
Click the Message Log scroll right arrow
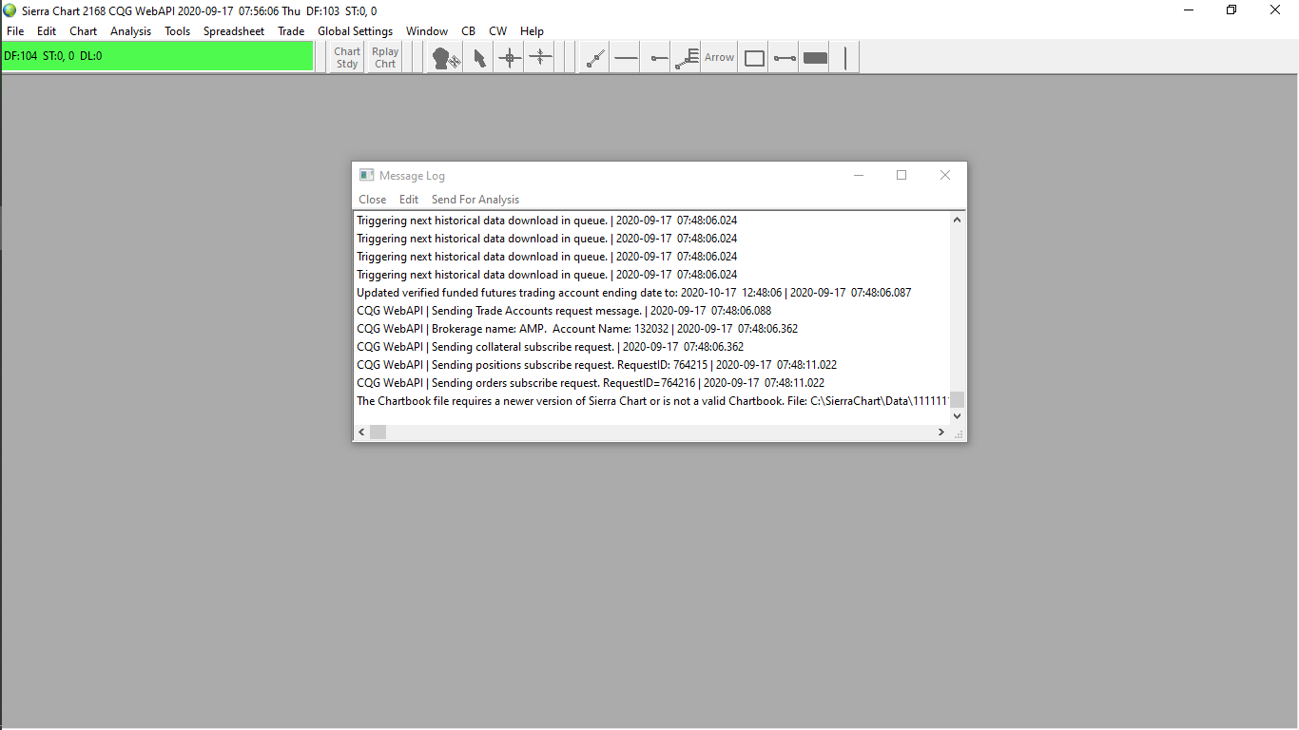(x=941, y=432)
